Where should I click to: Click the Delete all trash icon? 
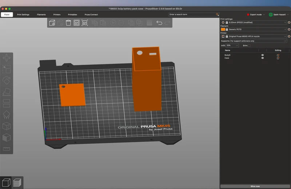click(x=68, y=23)
